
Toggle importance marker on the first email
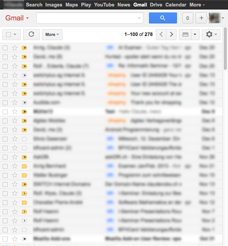(x=25, y=48)
